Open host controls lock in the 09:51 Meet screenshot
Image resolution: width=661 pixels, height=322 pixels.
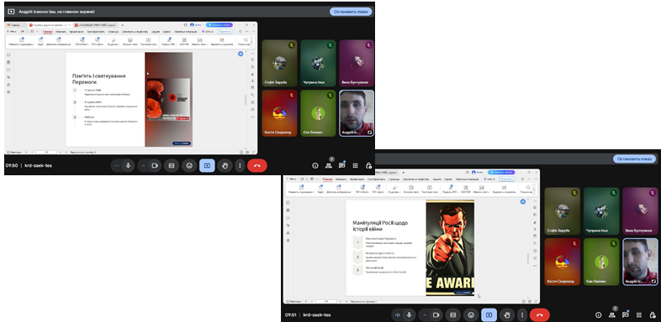[x=652, y=314]
